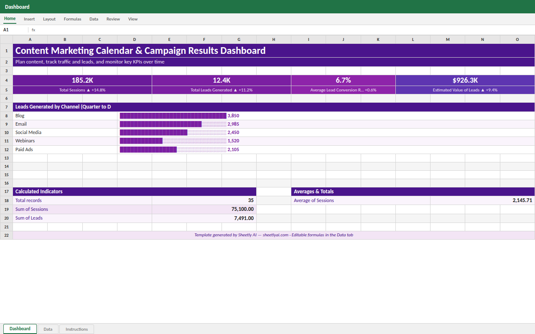535x334 pixels.
Task: Click the dashboard title cell
Action: point(274,51)
